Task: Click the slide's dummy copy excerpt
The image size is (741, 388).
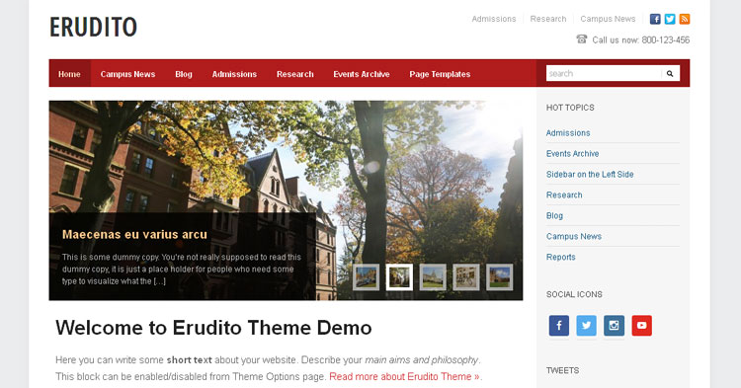Action: (182, 270)
